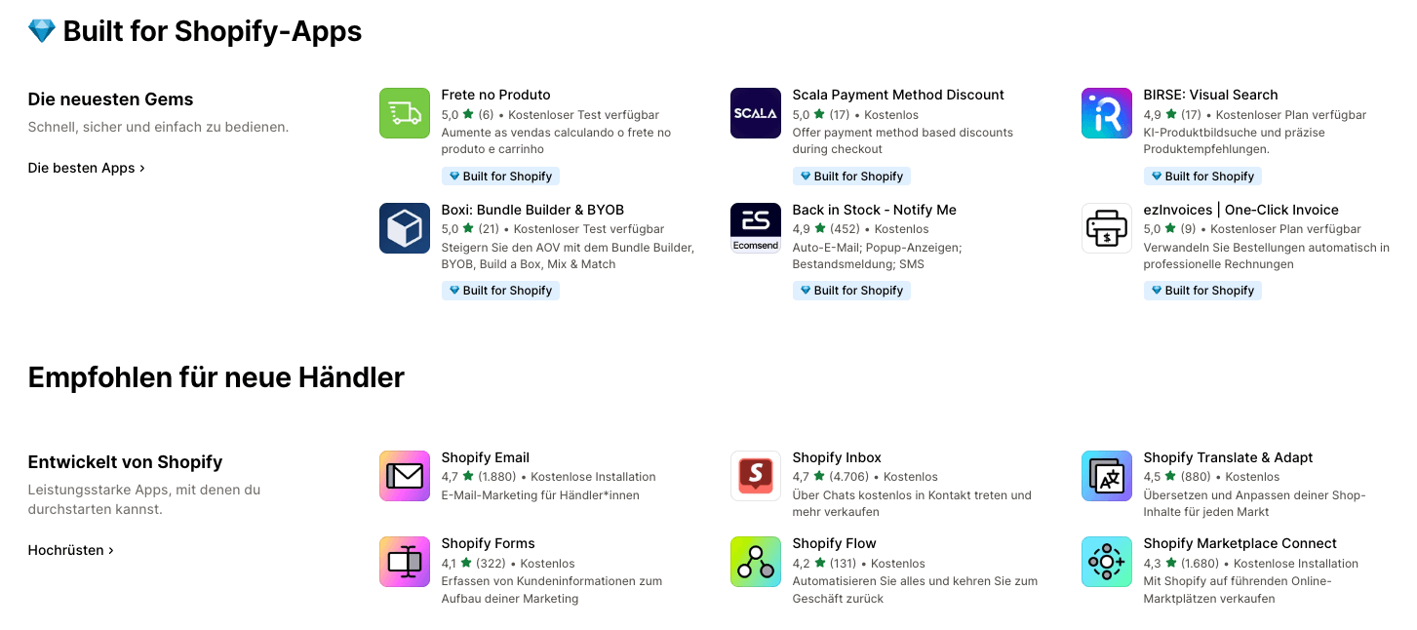
Task: Select the Shopify Translate & Adapt icon
Action: coord(1107,476)
